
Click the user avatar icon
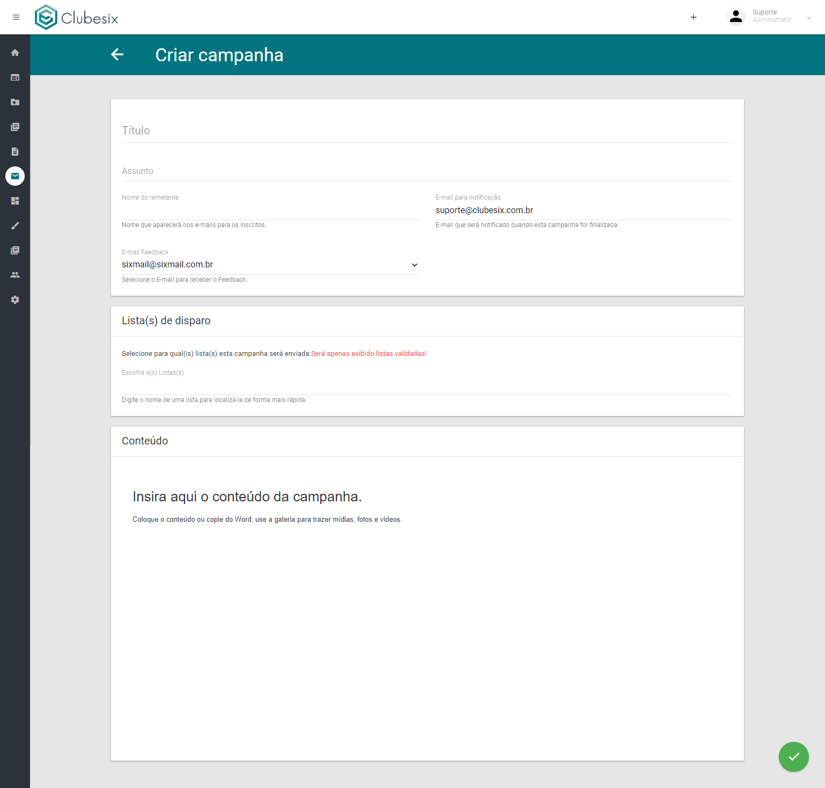click(x=736, y=17)
